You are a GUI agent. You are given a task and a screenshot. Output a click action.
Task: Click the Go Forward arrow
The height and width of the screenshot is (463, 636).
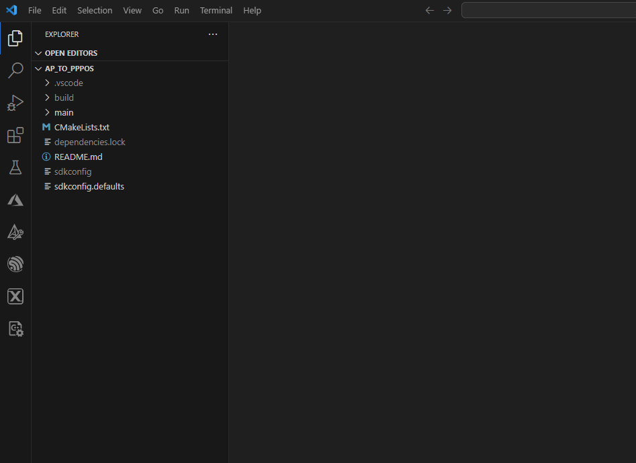(x=447, y=11)
